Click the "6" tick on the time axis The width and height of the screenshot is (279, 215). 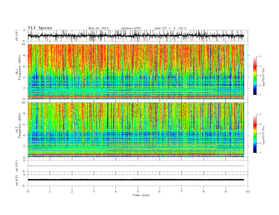click(x=160, y=191)
